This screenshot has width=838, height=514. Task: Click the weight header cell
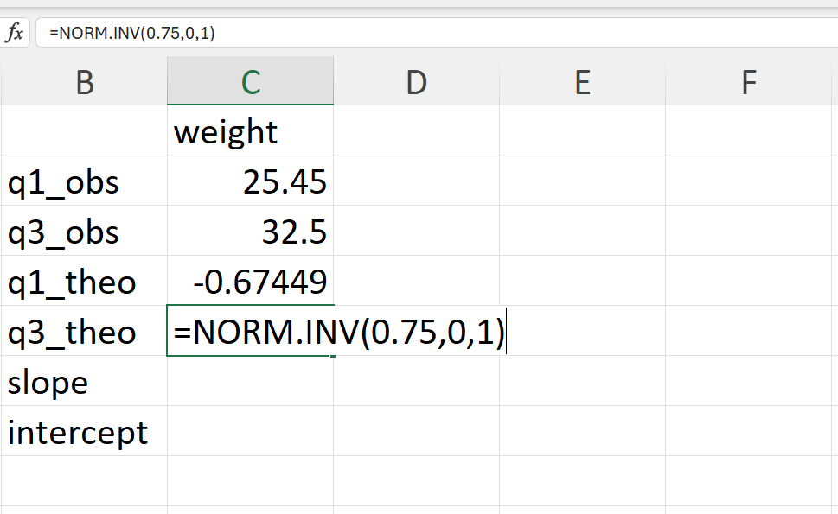pyautogui.click(x=250, y=130)
